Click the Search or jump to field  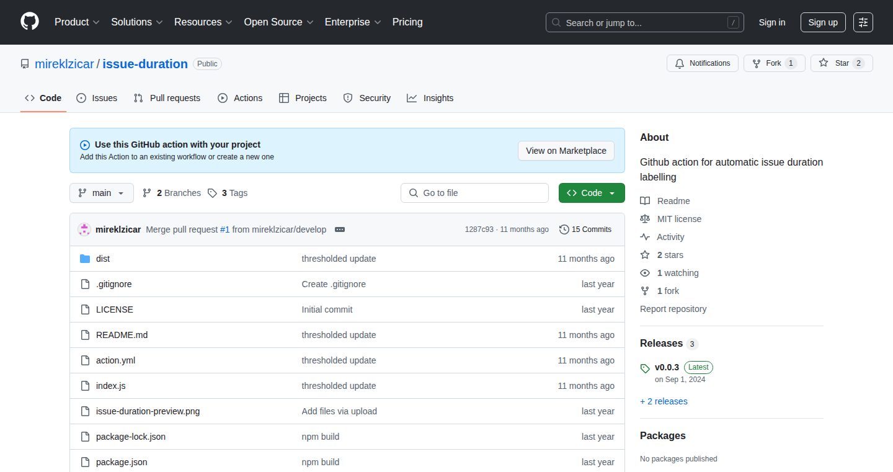[645, 22]
